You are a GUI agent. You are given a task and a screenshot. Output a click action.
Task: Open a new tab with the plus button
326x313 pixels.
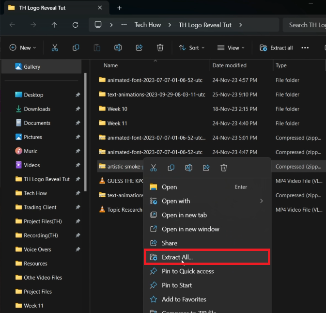pyautogui.click(x=119, y=8)
